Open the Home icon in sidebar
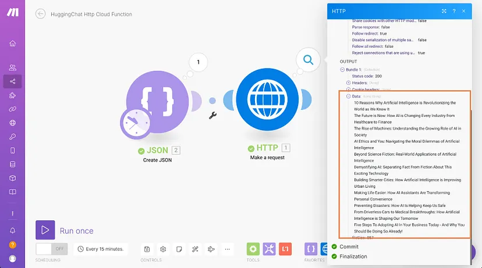 (x=12, y=44)
